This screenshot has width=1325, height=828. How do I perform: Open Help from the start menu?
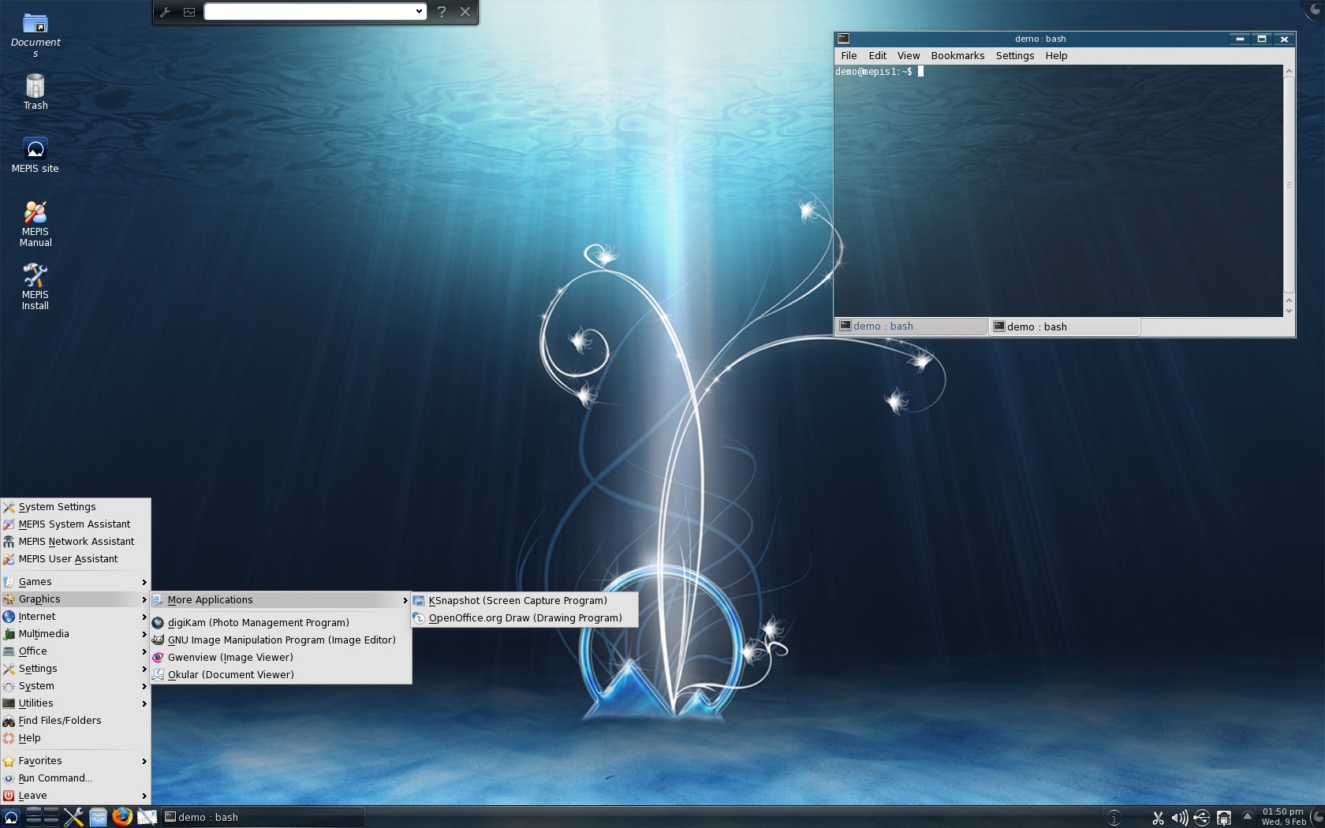click(x=76, y=738)
